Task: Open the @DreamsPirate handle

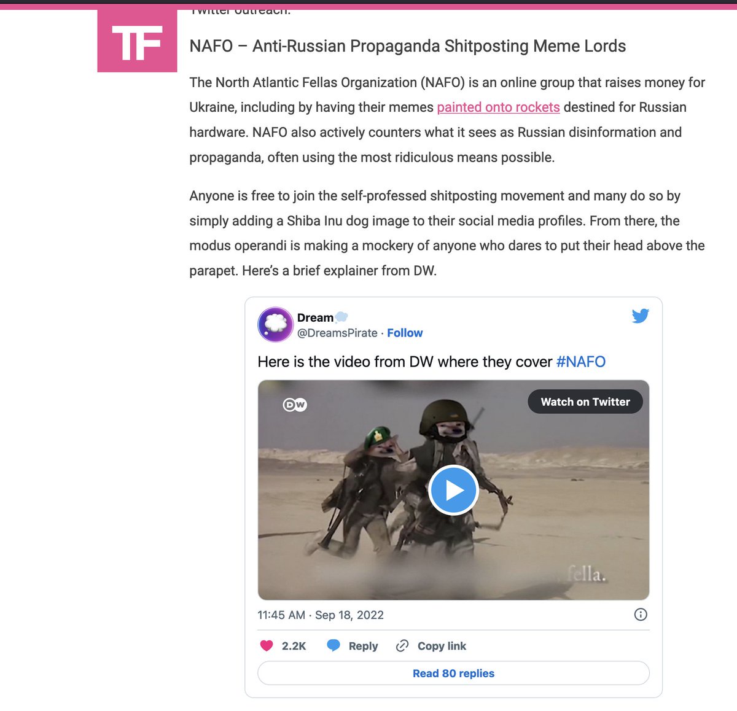Action: coord(337,333)
